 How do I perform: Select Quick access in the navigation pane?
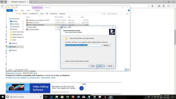click(x=15, y=19)
